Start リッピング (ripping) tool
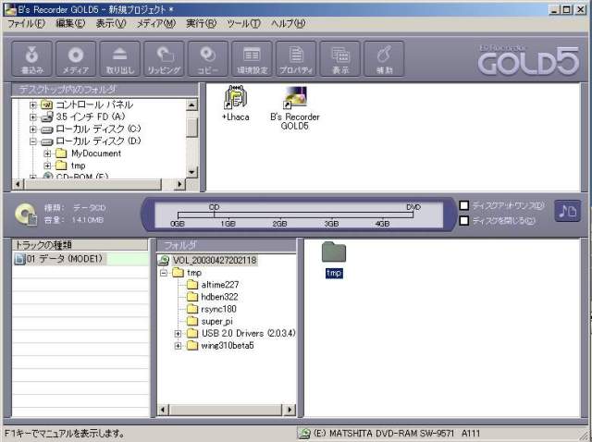The width and height of the screenshot is (592, 442). tap(164, 59)
